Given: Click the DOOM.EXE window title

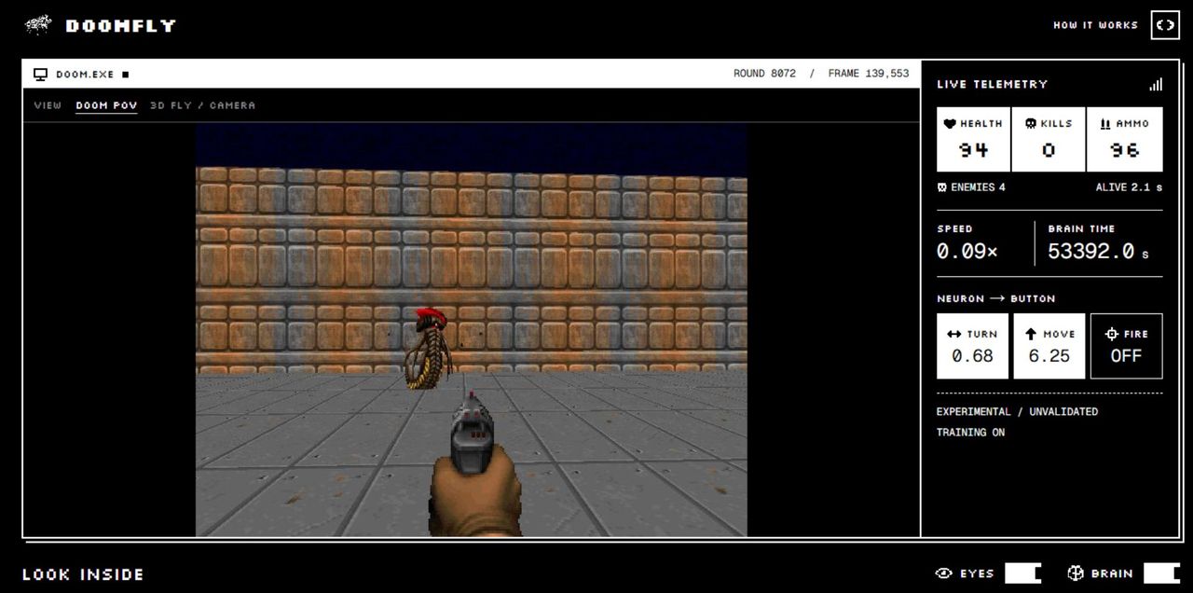Looking at the screenshot, I should [x=85, y=75].
